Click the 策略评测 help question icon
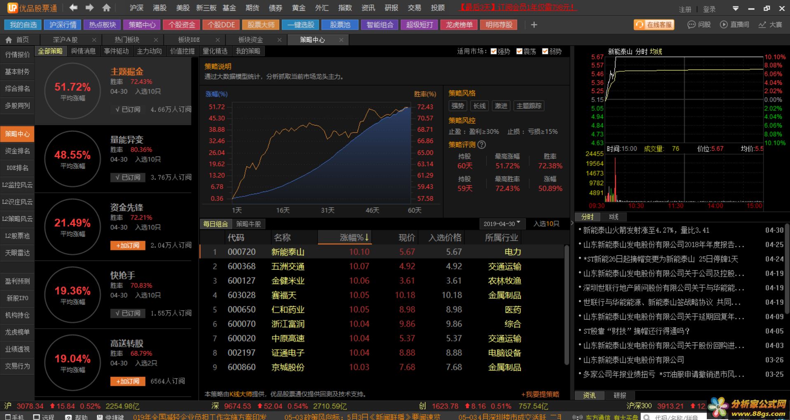790x420 pixels. pyautogui.click(x=481, y=145)
